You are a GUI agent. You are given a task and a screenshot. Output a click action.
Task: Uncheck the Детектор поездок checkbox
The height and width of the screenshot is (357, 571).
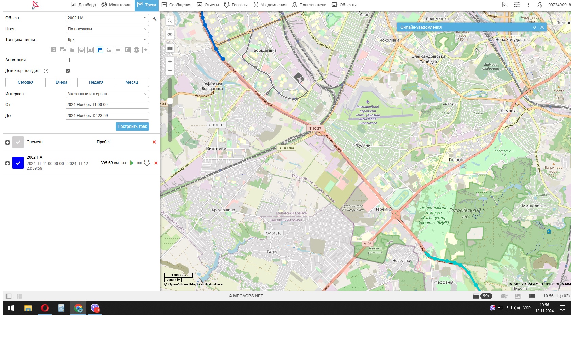tap(68, 71)
